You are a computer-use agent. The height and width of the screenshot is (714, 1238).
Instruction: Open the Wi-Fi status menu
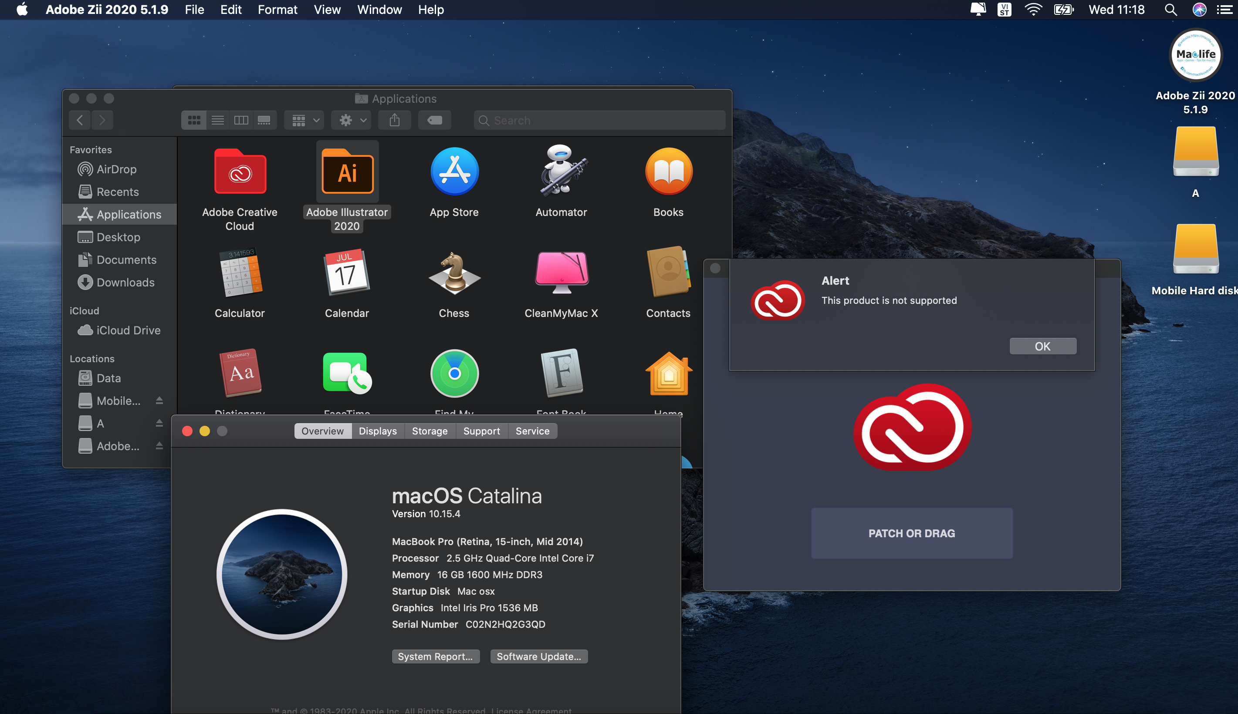tap(1033, 10)
